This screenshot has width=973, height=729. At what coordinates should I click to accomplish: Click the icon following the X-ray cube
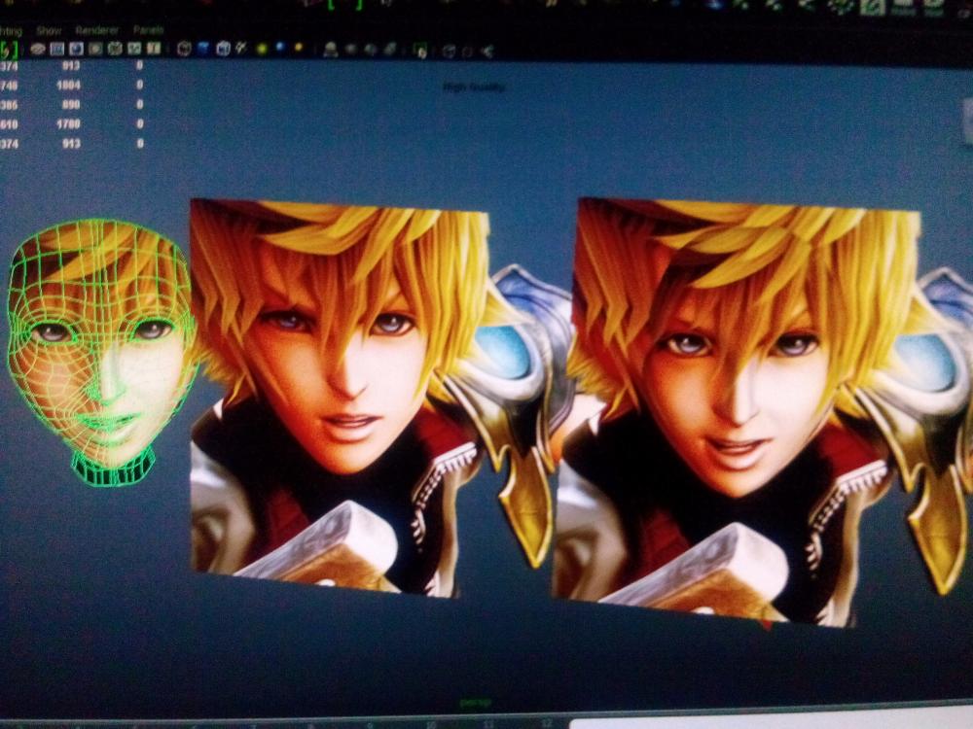coord(468,52)
